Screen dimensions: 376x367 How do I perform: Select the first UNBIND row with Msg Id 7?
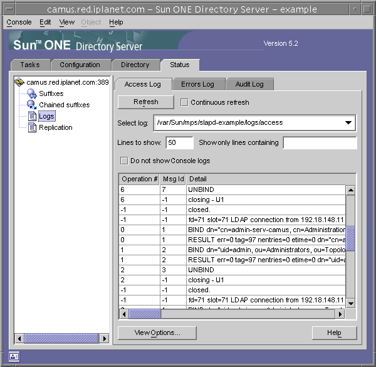(x=232, y=189)
